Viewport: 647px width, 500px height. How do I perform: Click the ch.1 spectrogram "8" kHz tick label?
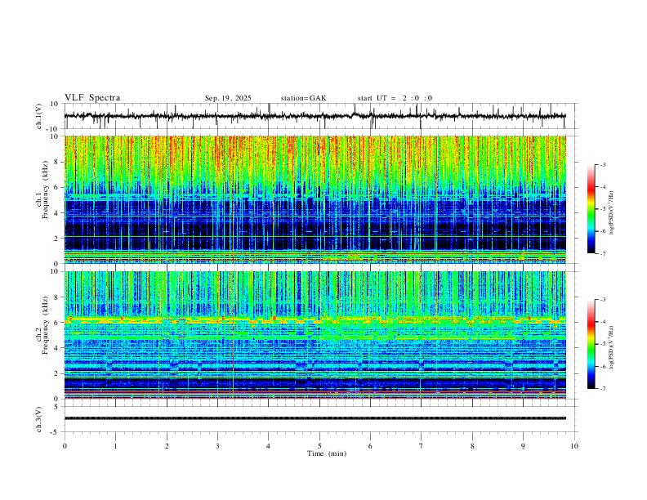coord(56,162)
